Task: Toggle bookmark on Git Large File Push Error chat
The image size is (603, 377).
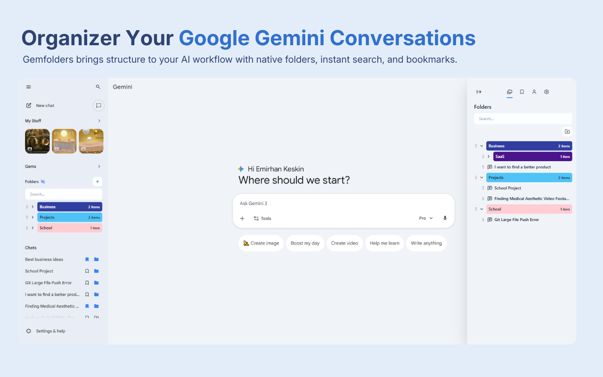Action: point(87,283)
